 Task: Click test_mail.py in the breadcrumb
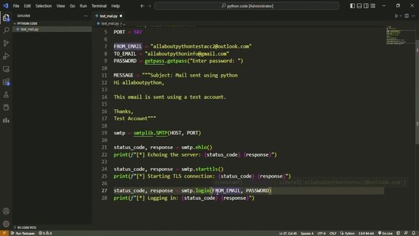coord(110,24)
